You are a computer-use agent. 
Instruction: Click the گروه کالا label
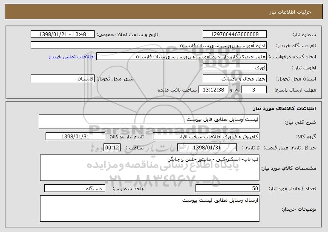[x=306, y=137]
